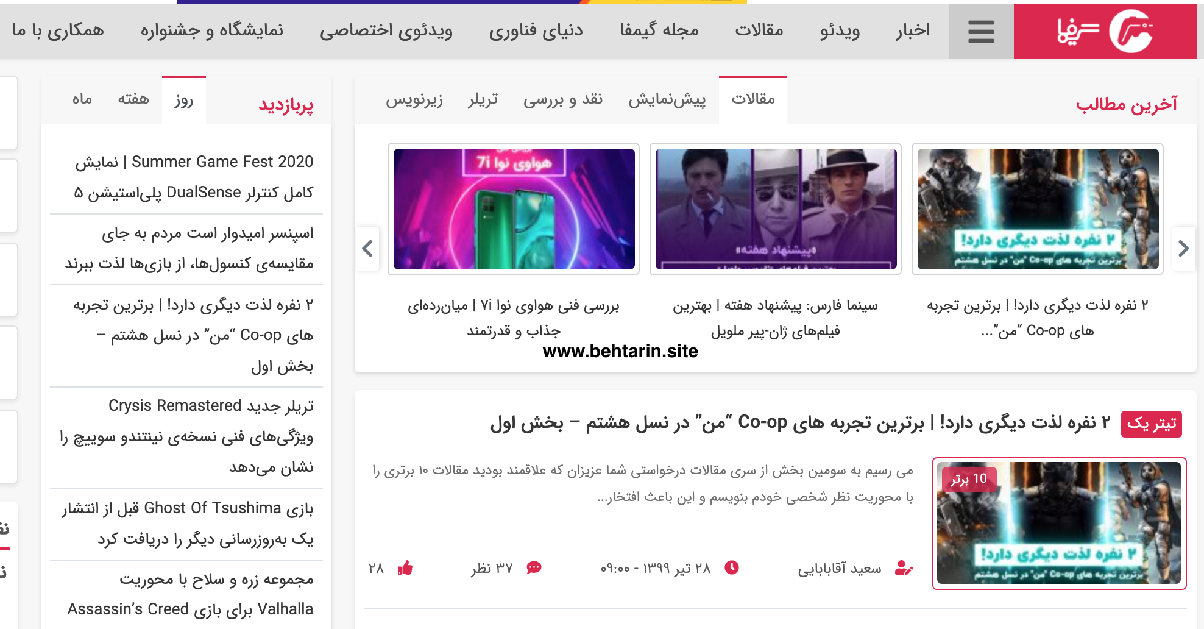The image size is (1204, 629).
Task: Open the hamburger menu icon
Action: (x=981, y=31)
